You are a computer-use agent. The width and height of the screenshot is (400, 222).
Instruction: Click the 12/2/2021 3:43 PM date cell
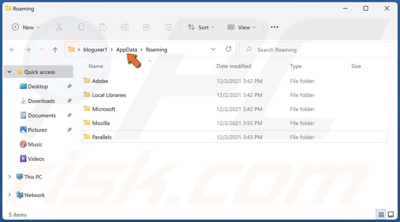(239, 137)
